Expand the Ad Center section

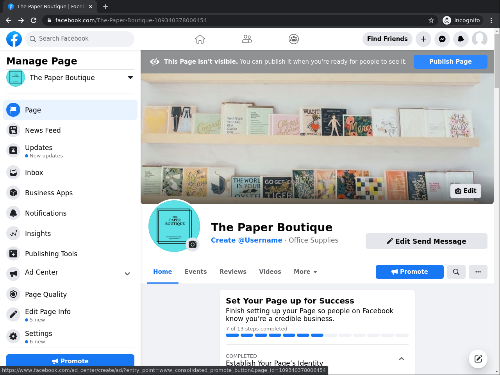click(x=127, y=274)
